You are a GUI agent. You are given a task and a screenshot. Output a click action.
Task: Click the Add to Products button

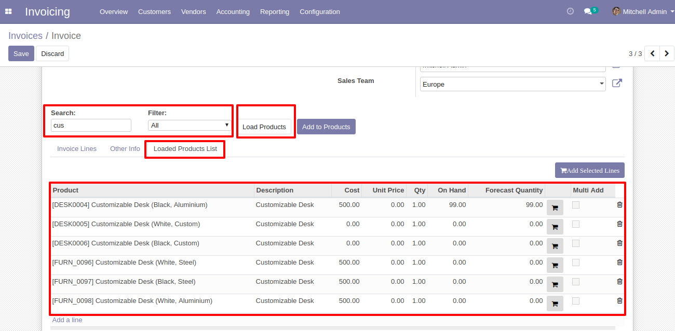[326, 127]
